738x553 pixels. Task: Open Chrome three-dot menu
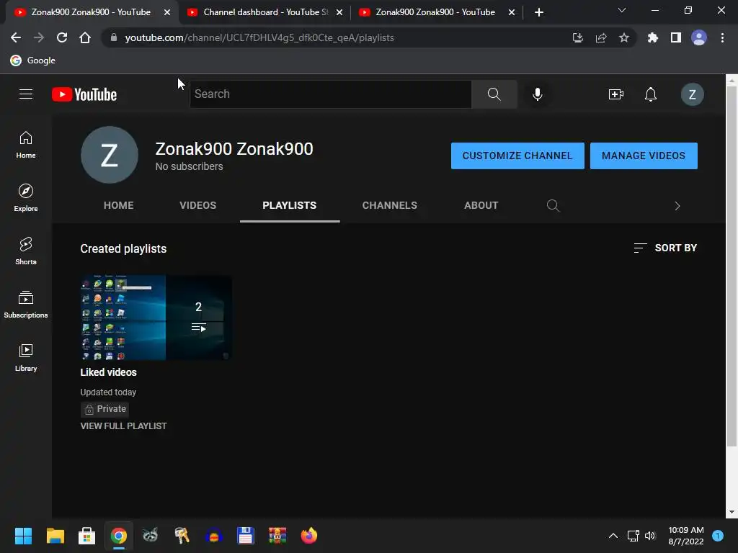(722, 37)
